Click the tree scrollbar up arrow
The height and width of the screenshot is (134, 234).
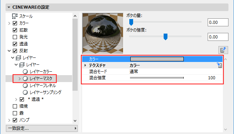pos(75,16)
